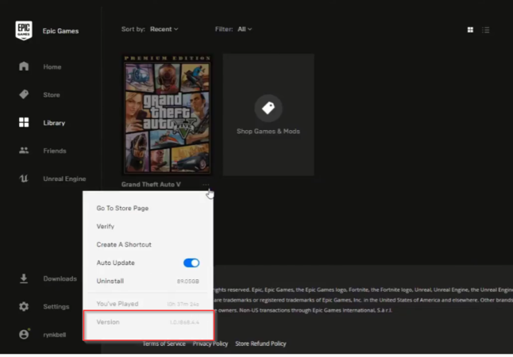Click Uninstall in the game menu
Viewport: 513px width, 357px height.
(x=110, y=281)
